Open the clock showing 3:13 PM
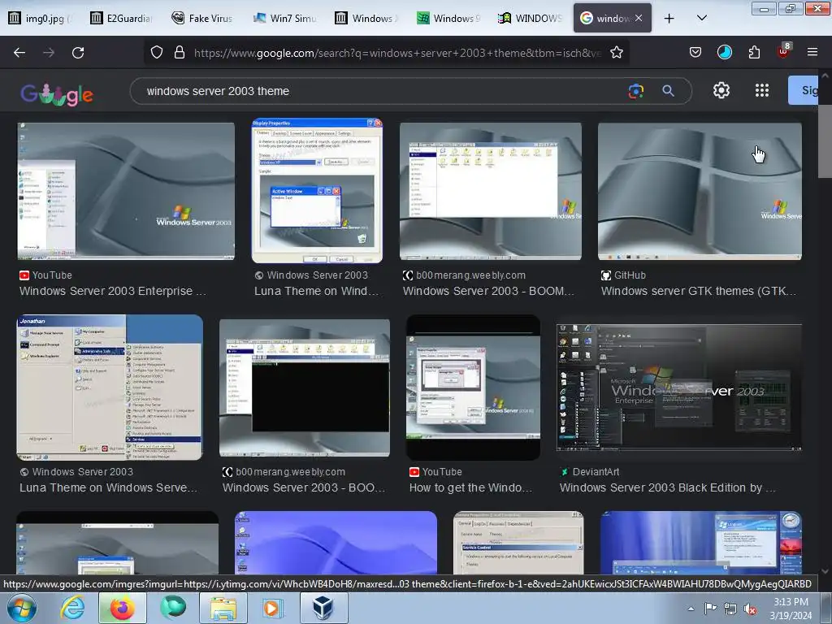Viewport: 832px width, 624px height. coord(791,609)
